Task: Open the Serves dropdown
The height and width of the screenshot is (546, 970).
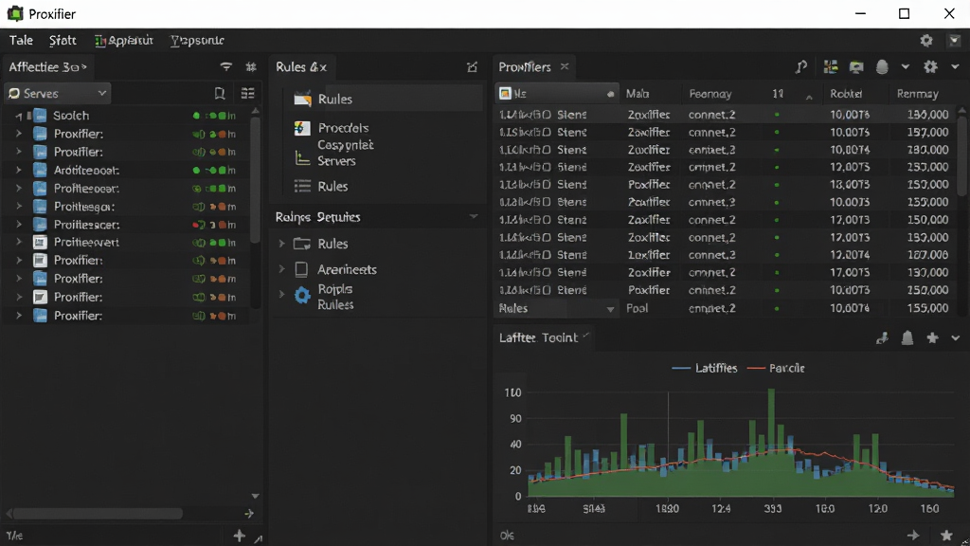Action: [57, 94]
